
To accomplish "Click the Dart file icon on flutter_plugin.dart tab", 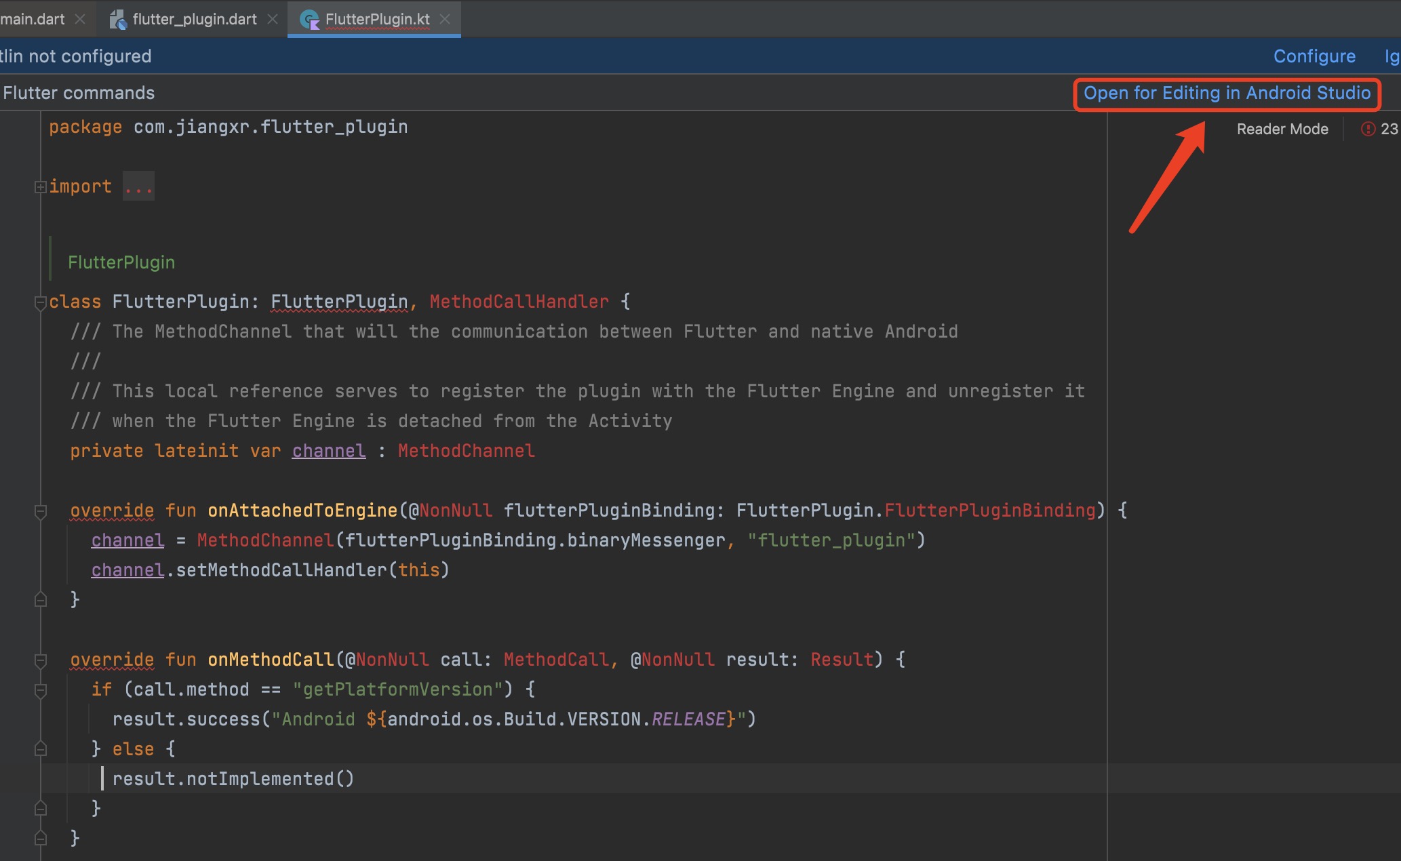I will (x=118, y=20).
